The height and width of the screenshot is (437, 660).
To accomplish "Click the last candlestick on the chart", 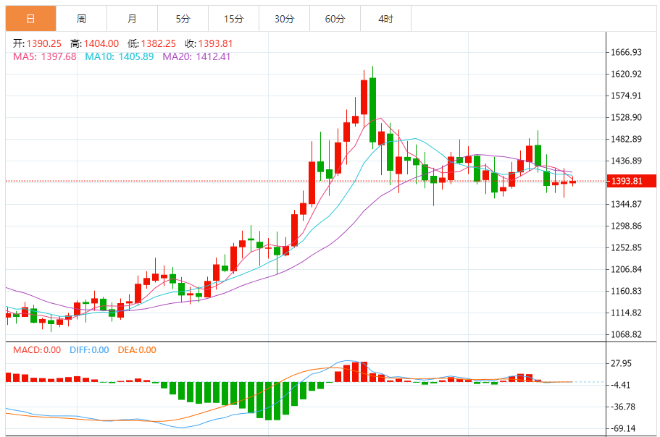I will [573, 182].
